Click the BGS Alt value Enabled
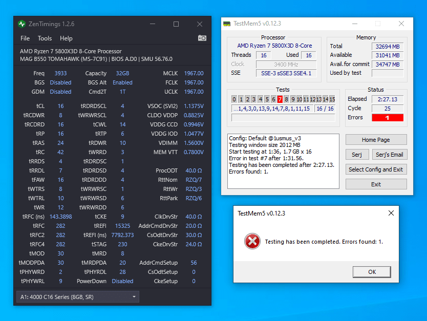The image size is (427, 321). pyautogui.click(x=122, y=82)
